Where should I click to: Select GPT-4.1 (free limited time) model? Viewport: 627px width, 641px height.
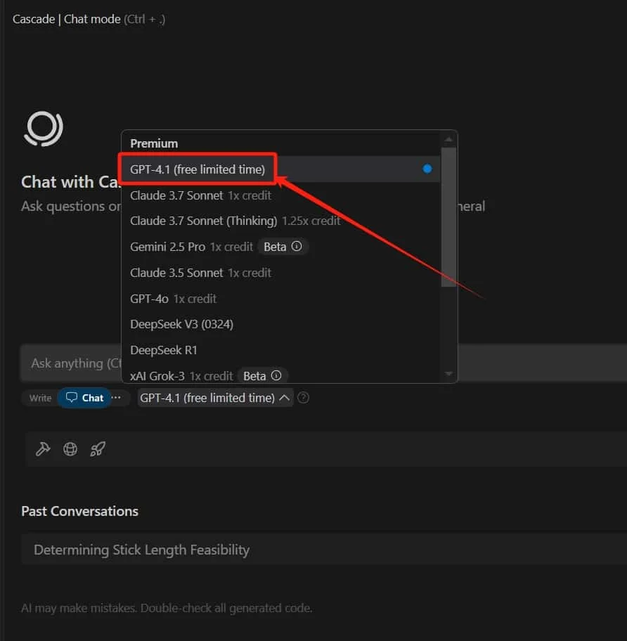[x=281, y=169]
